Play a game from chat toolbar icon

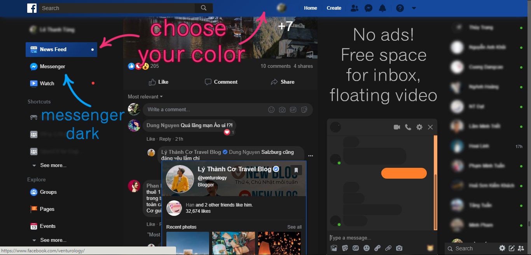click(x=377, y=248)
